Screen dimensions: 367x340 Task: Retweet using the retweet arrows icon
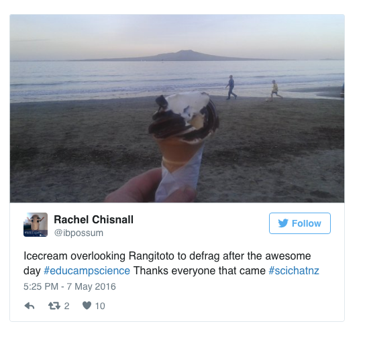tap(54, 306)
